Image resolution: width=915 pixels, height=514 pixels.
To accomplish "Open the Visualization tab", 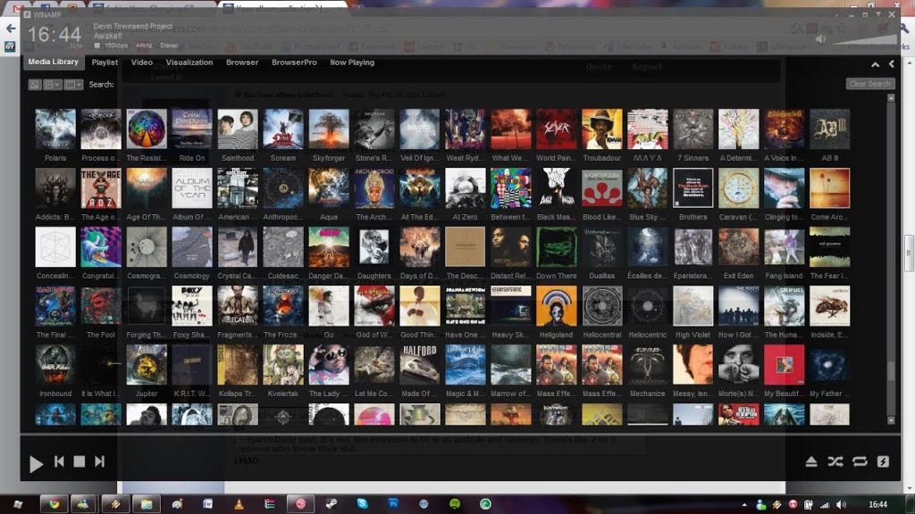I will (189, 62).
